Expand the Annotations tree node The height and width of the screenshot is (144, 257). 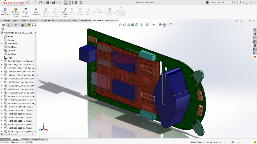pyautogui.click(x=2, y=44)
